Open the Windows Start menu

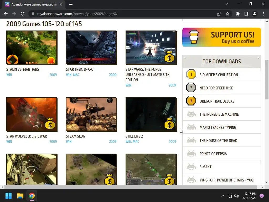pos(8,196)
